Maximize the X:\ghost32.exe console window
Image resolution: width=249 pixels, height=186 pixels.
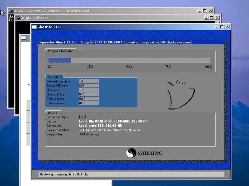(211, 18)
